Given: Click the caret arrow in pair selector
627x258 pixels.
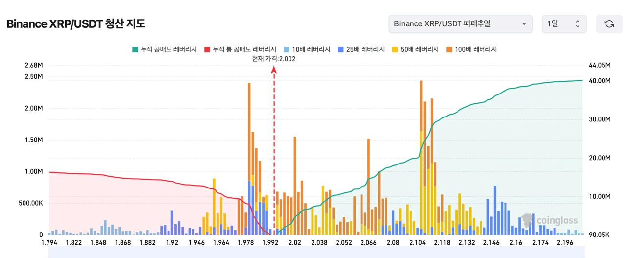Looking at the screenshot, I should (524, 24).
